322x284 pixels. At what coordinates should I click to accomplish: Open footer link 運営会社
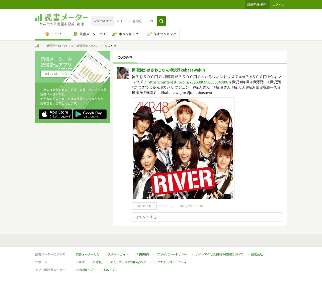257,254
